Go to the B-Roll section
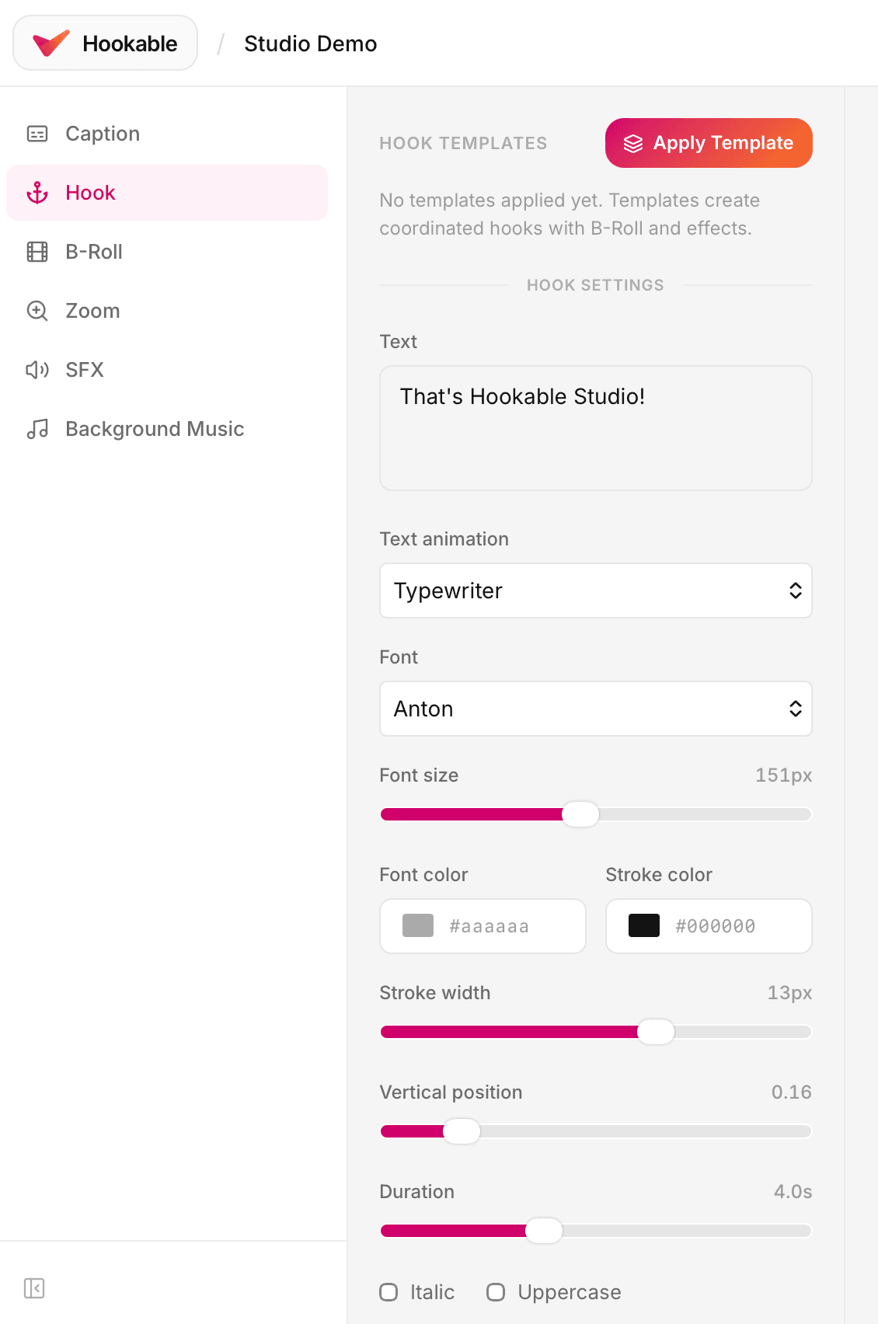The image size is (878, 1324). click(x=167, y=252)
